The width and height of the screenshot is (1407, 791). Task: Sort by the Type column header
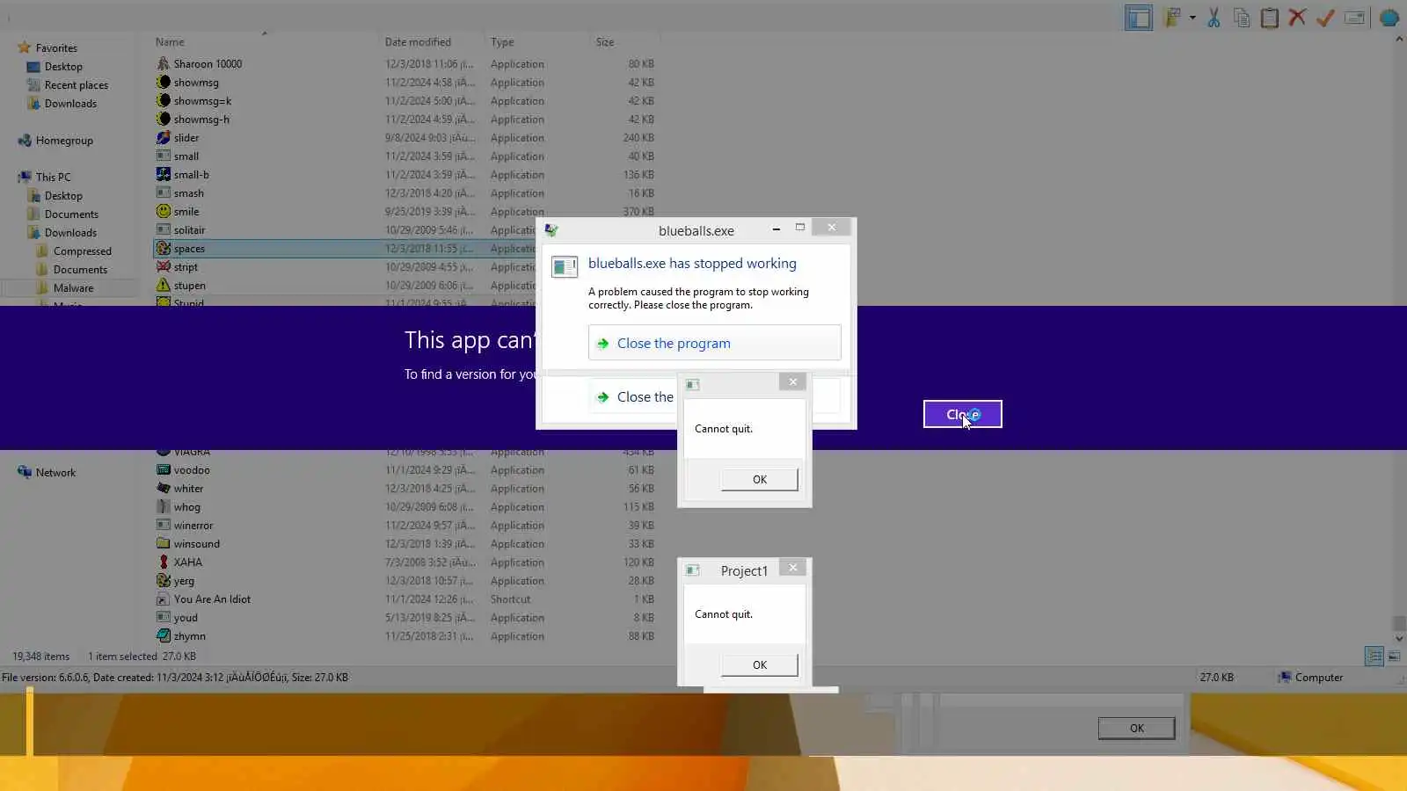pyautogui.click(x=502, y=42)
